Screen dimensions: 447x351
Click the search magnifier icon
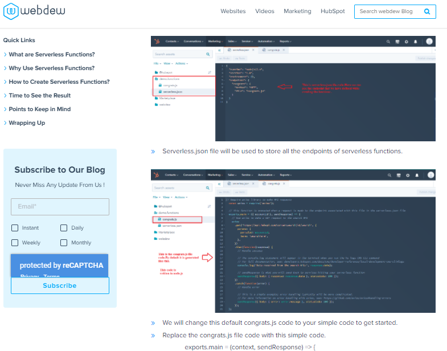427,11
